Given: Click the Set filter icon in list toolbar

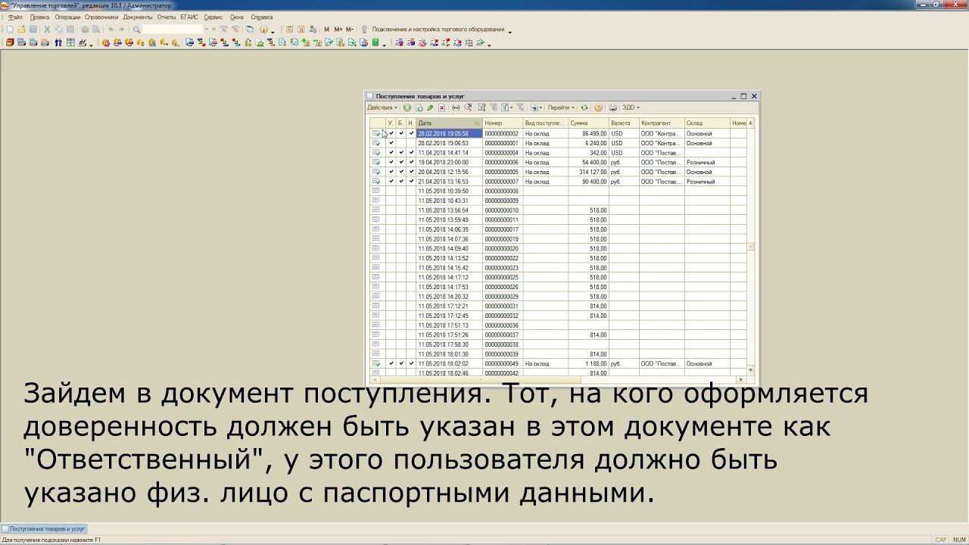Looking at the screenshot, I should coord(481,107).
